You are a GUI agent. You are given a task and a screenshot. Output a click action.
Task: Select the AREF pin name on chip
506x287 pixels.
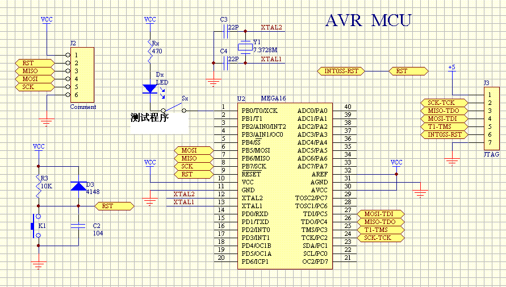point(319,174)
